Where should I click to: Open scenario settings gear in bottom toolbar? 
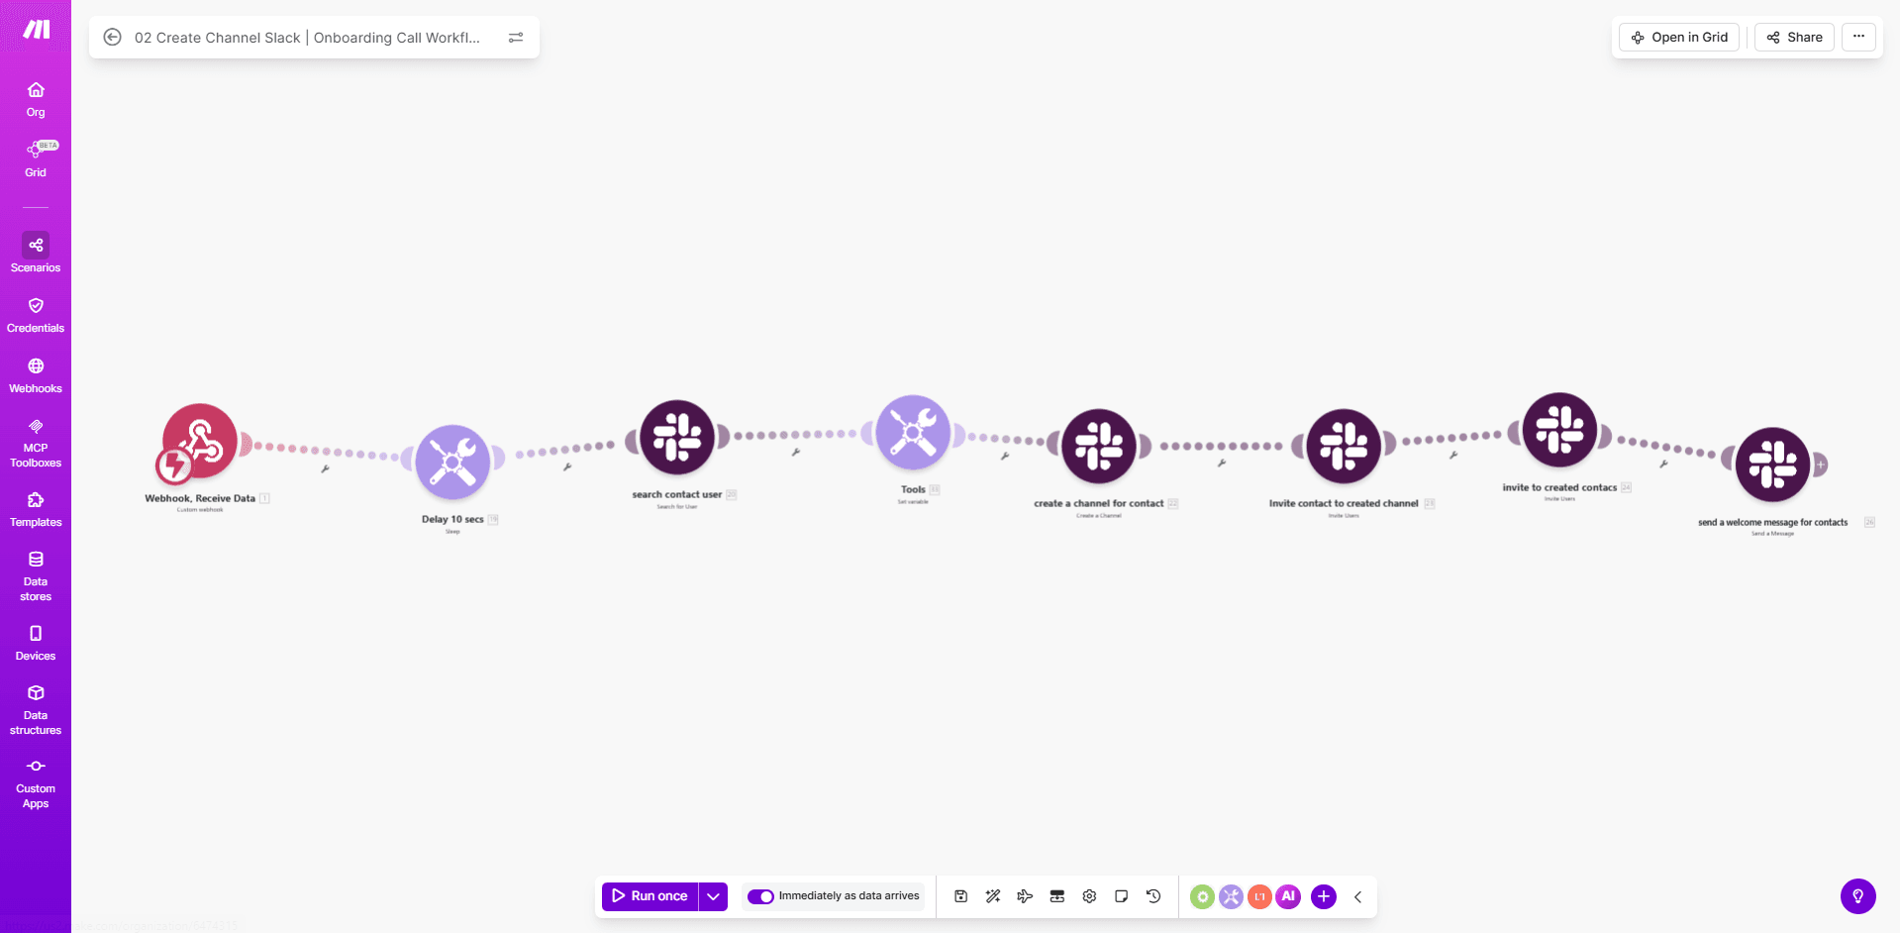(1089, 896)
